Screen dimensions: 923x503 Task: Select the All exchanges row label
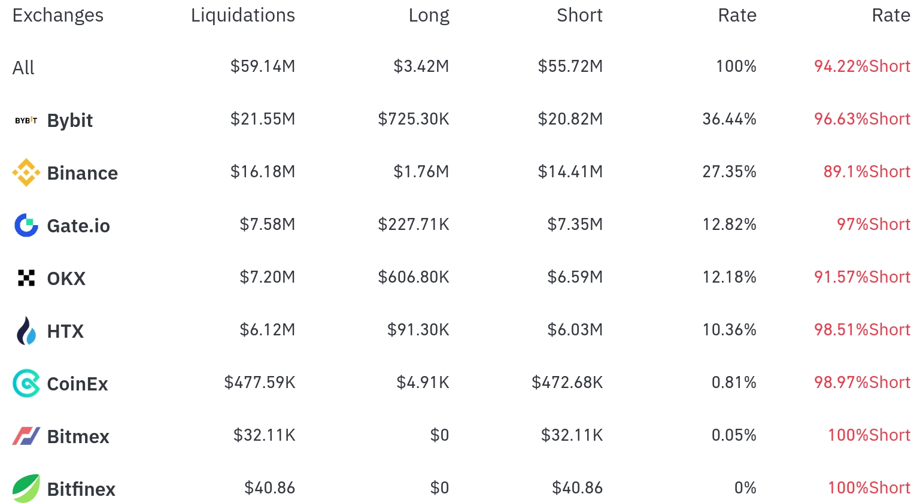23,68
